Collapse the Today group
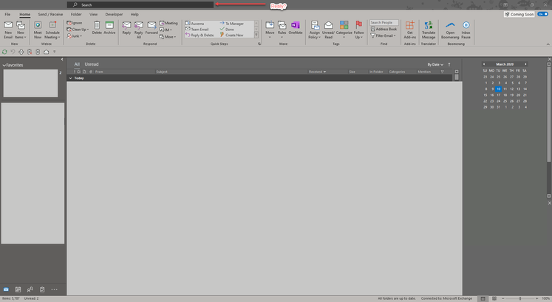 [70, 78]
